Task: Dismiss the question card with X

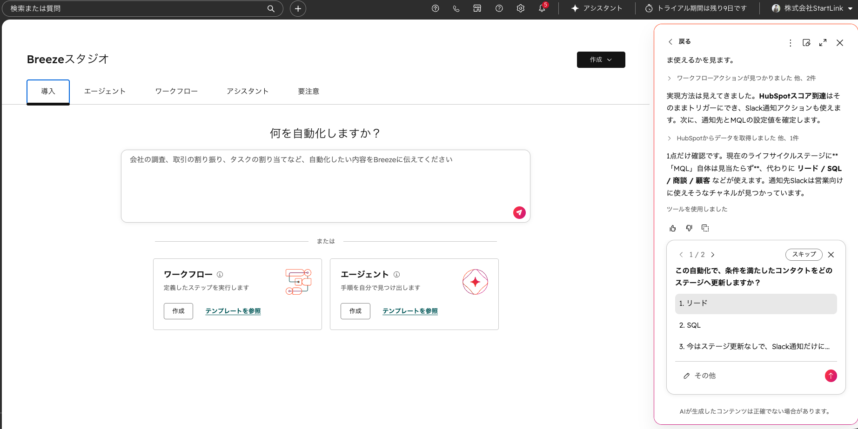Action: (831, 255)
